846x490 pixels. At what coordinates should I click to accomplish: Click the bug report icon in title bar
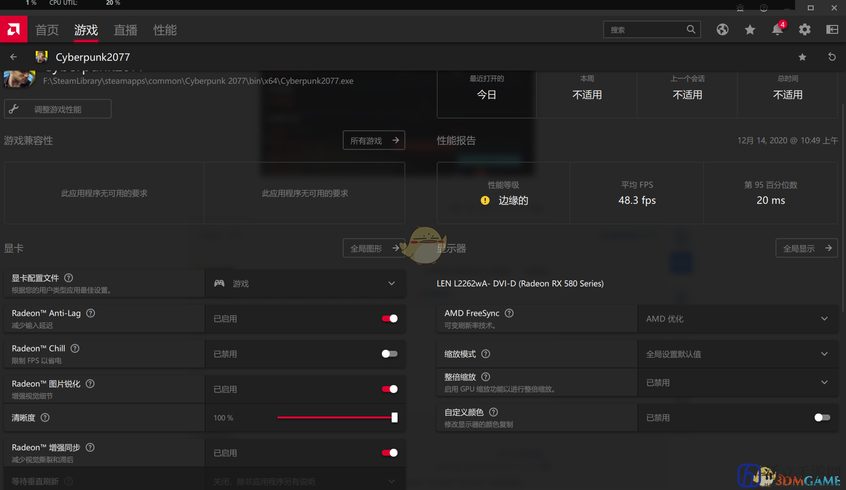coord(740,8)
